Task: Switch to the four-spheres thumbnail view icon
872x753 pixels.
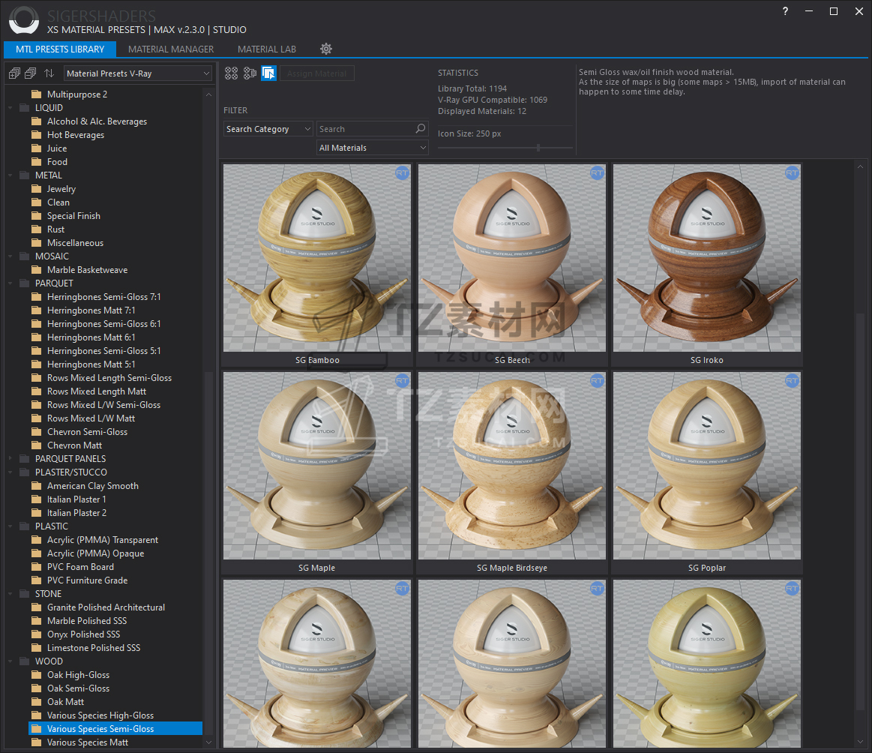Action: pos(232,73)
